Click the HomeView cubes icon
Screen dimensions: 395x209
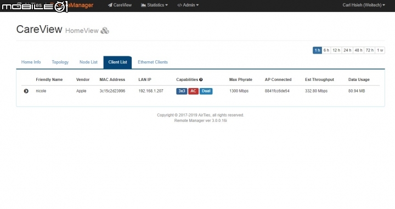(105, 31)
